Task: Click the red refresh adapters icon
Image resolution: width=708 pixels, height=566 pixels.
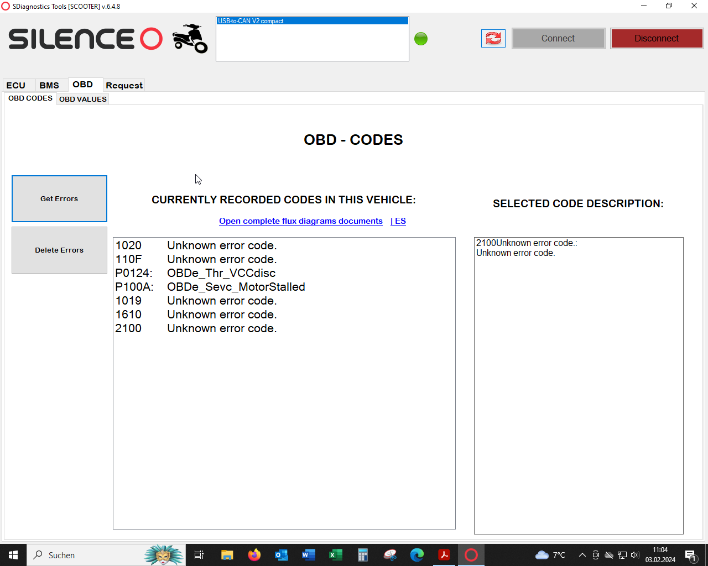Action: (x=493, y=38)
